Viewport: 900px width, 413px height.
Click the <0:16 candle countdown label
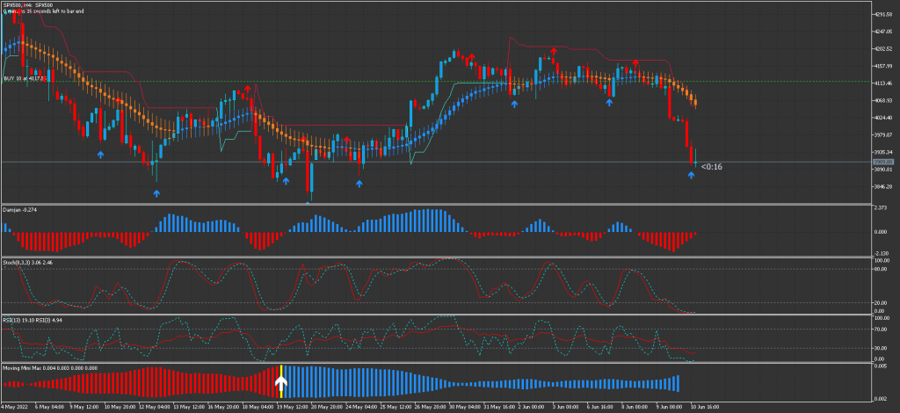[x=712, y=167]
